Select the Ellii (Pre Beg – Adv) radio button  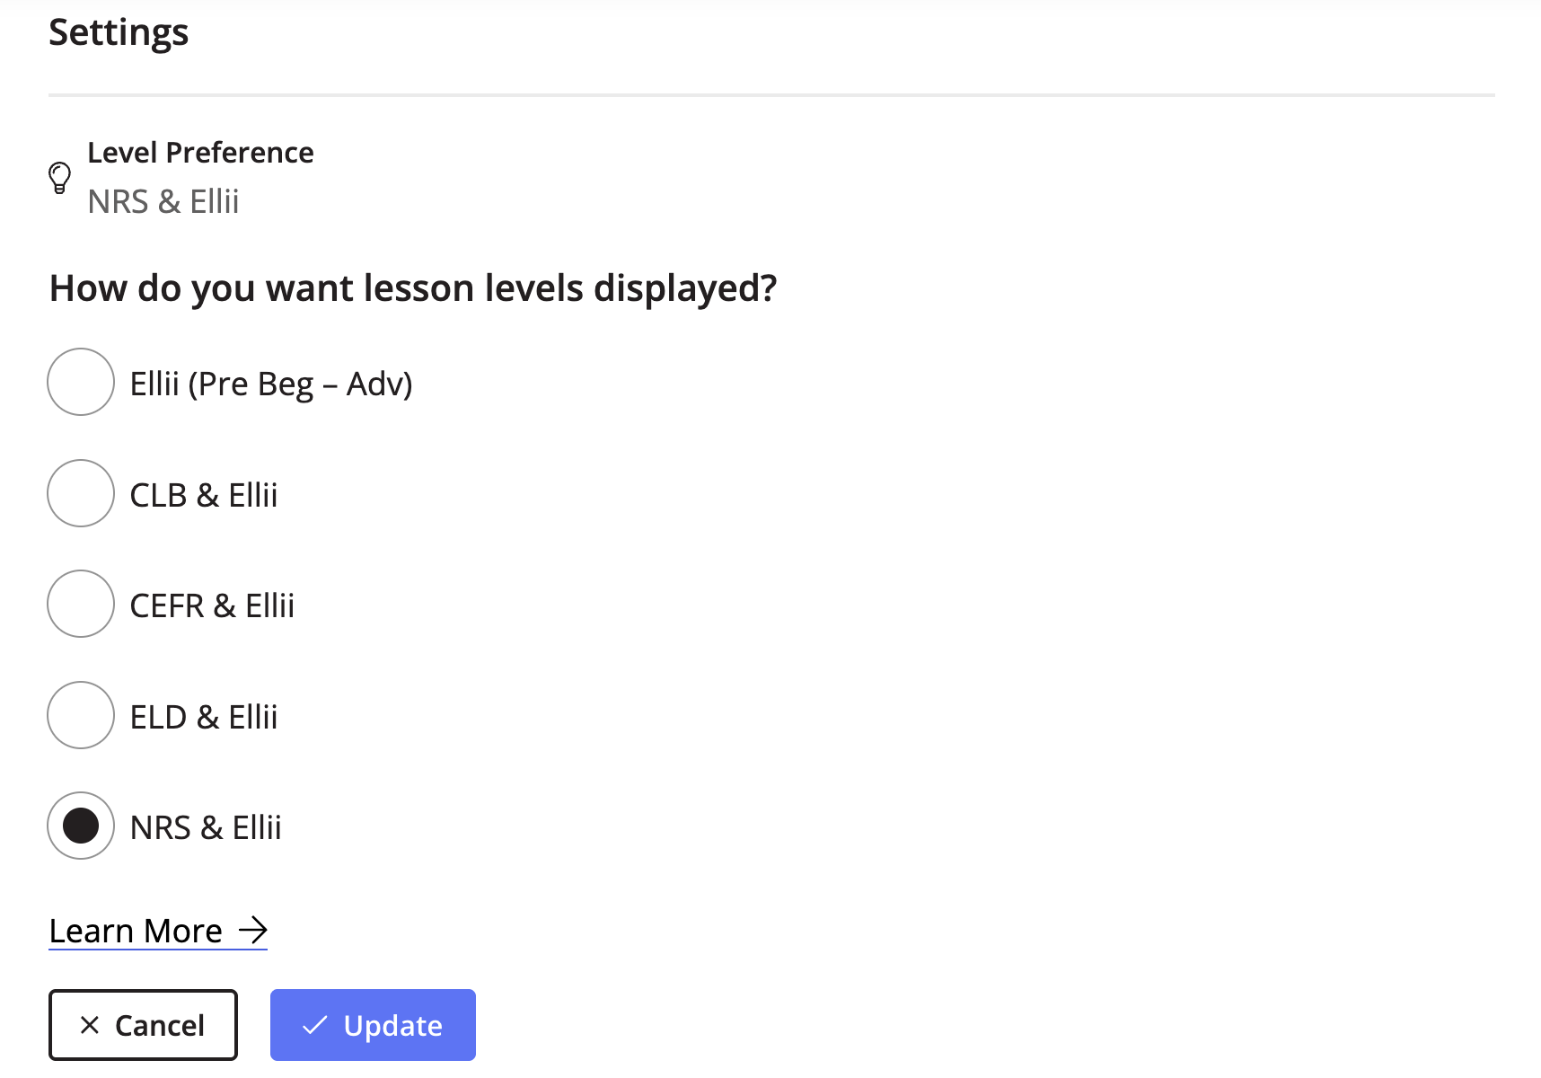tap(81, 382)
